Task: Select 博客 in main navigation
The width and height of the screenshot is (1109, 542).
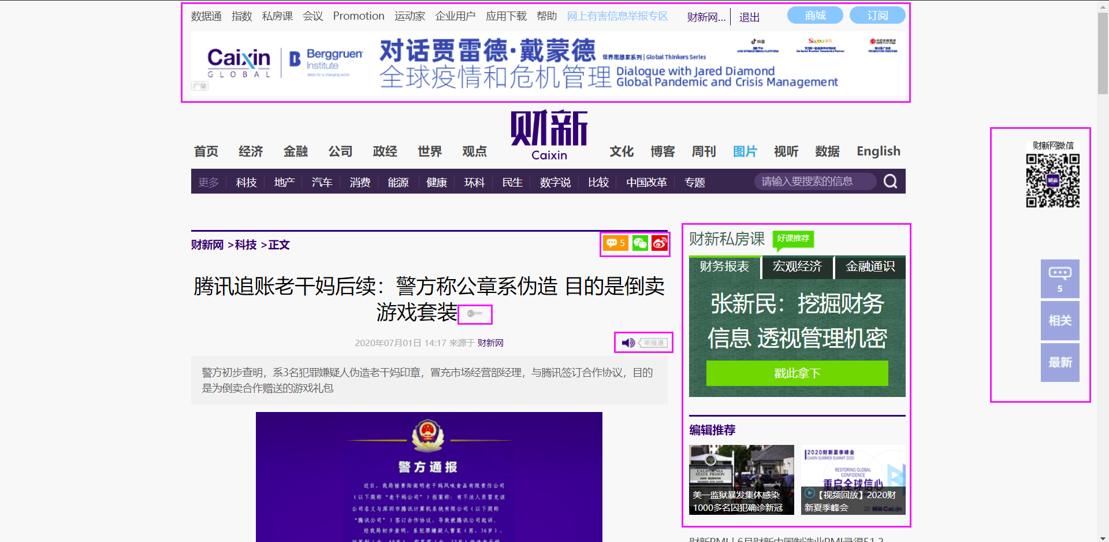Action: [x=663, y=151]
